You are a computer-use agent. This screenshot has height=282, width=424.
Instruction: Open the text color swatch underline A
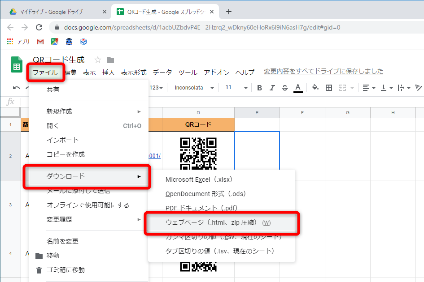point(298,88)
